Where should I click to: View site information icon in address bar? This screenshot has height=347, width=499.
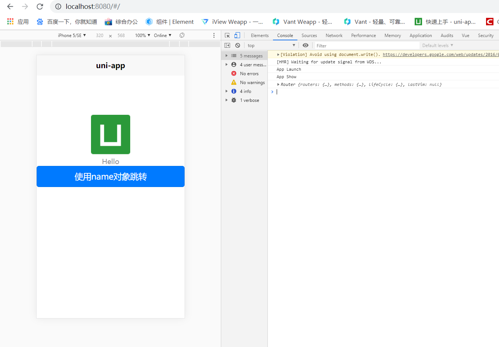(58, 6)
